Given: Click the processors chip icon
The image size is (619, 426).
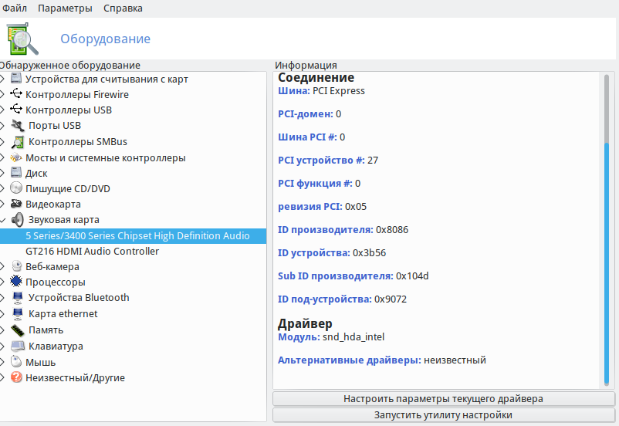Looking at the screenshot, I should tap(16, 282).
